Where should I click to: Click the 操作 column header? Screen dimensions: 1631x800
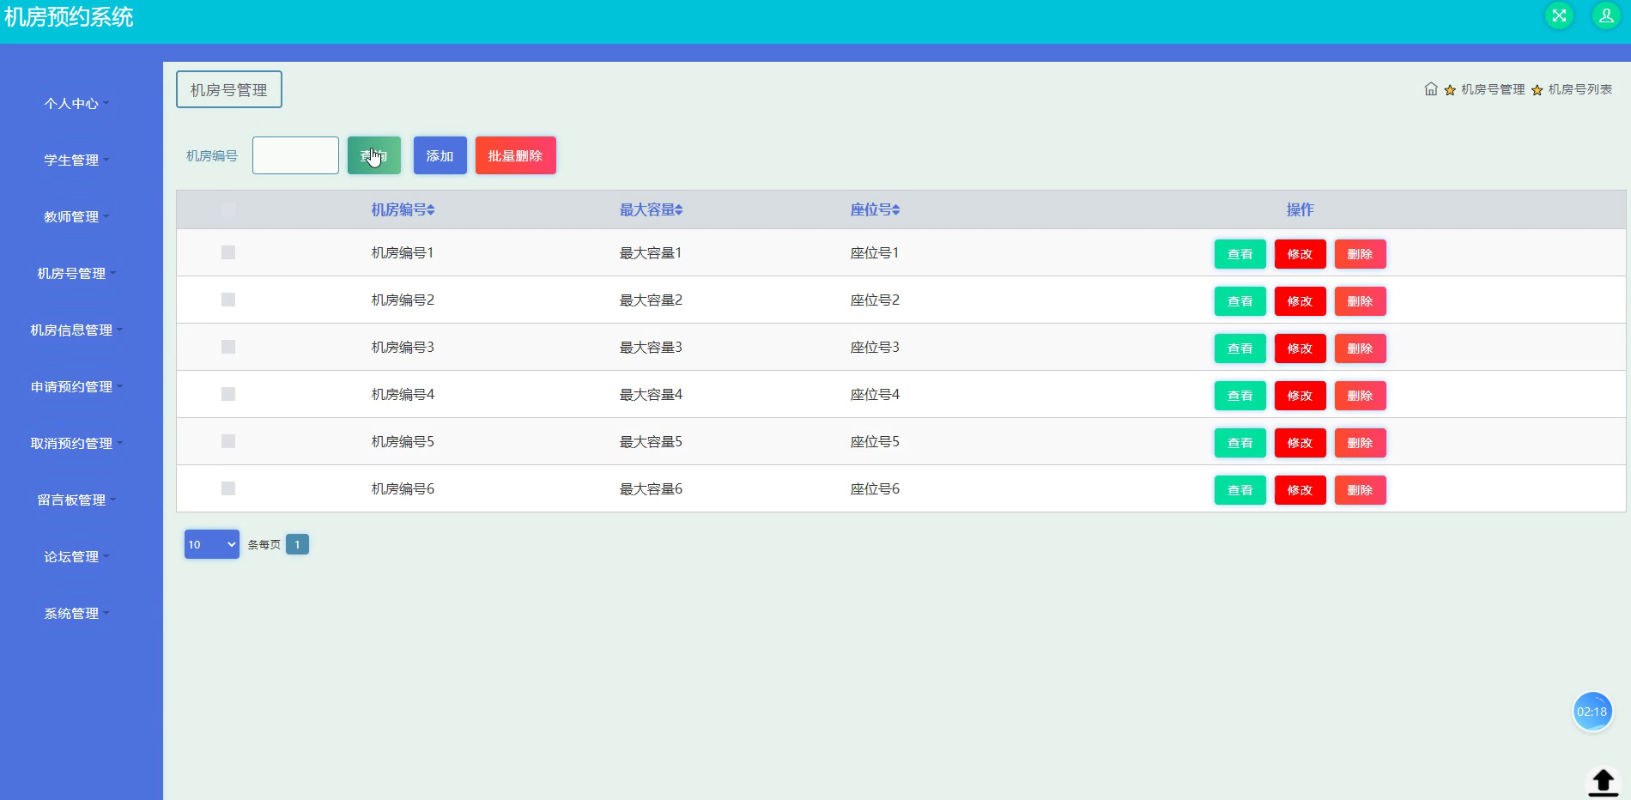pos(1300,209)
